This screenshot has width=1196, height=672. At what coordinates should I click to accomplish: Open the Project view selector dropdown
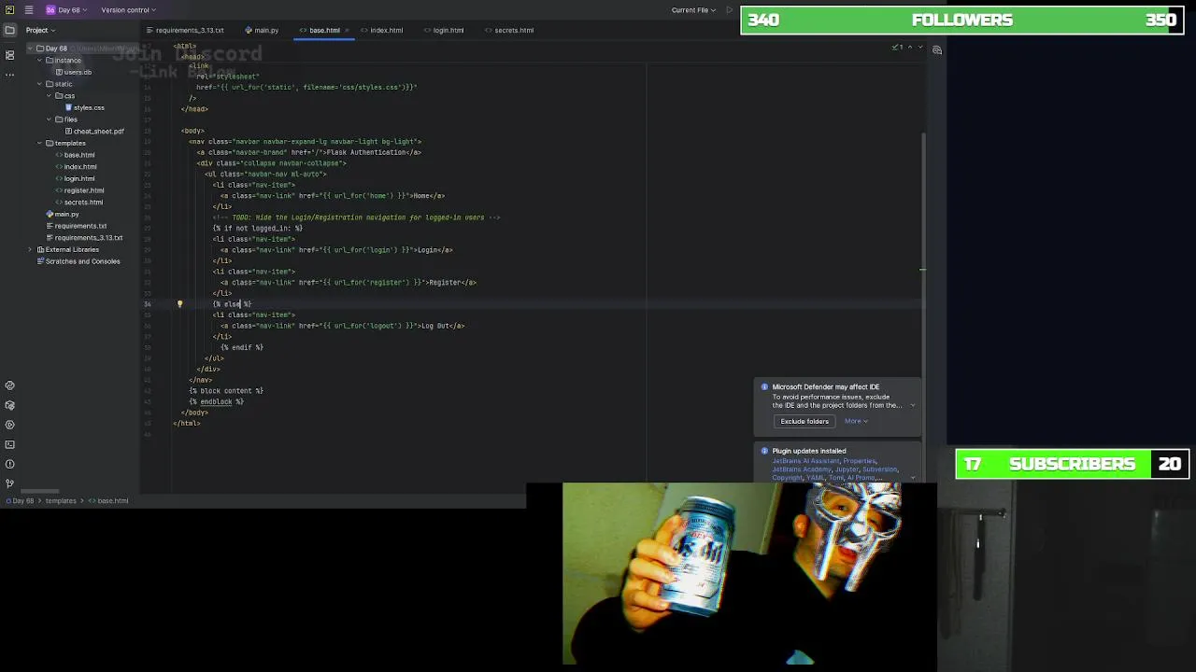pyautogui.click(x=40, y=30)
